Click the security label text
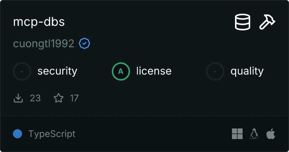Viewport: 289px width, 152px height. click(57, 71)
